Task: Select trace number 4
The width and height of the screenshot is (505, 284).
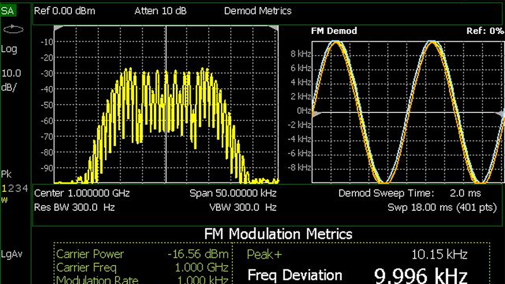Action: pos(25,188)
